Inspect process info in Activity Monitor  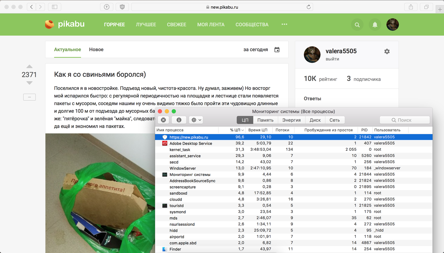(x=179, y=120)
